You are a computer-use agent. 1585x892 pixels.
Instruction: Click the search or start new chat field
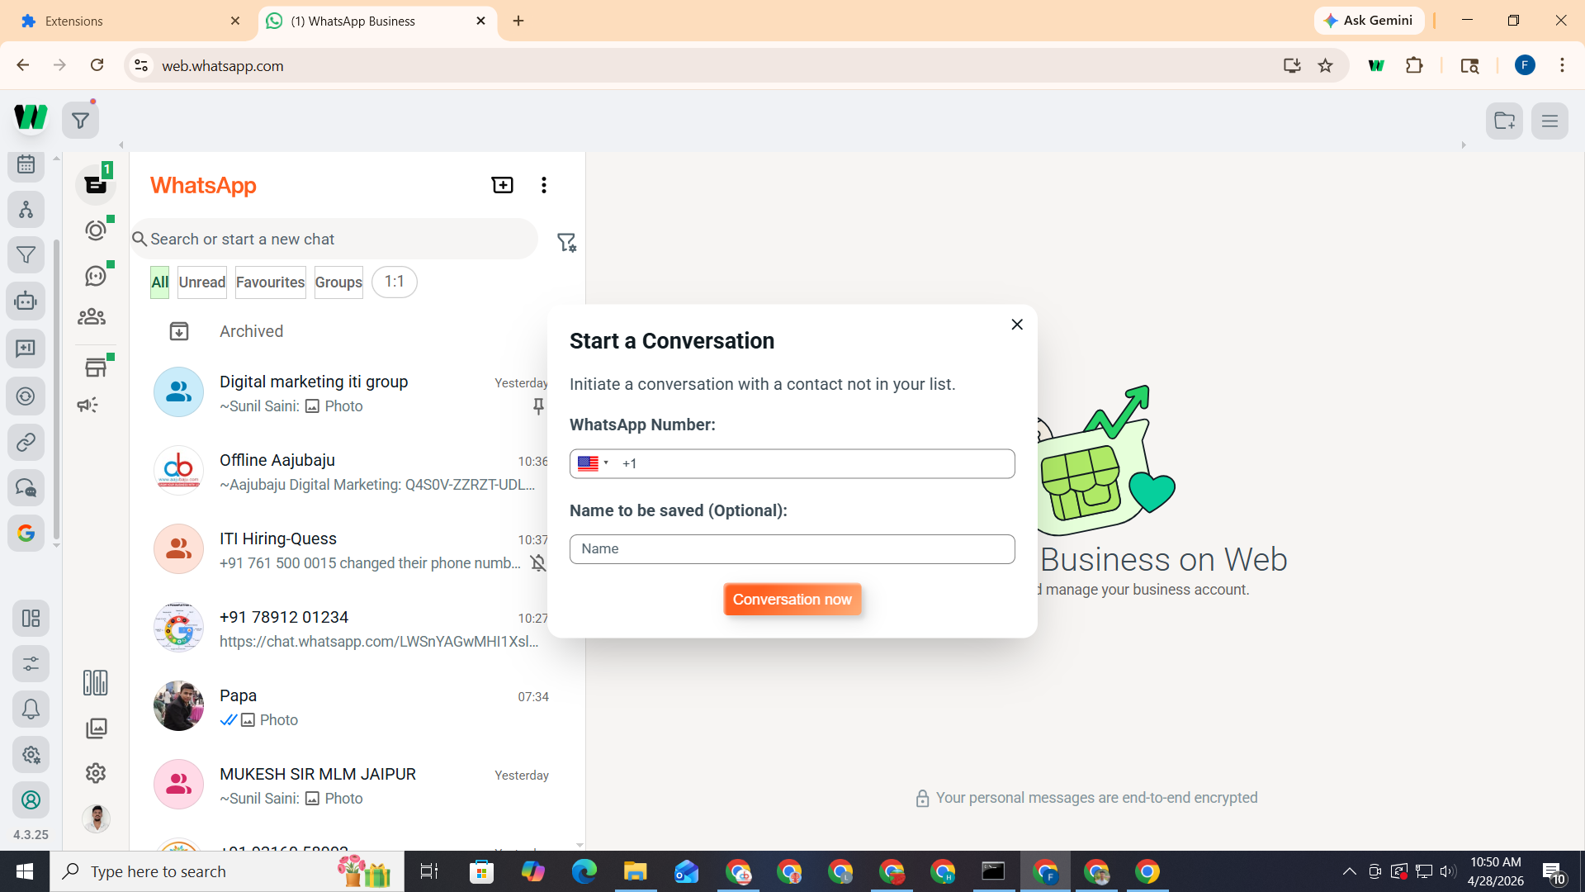point(334,239)
